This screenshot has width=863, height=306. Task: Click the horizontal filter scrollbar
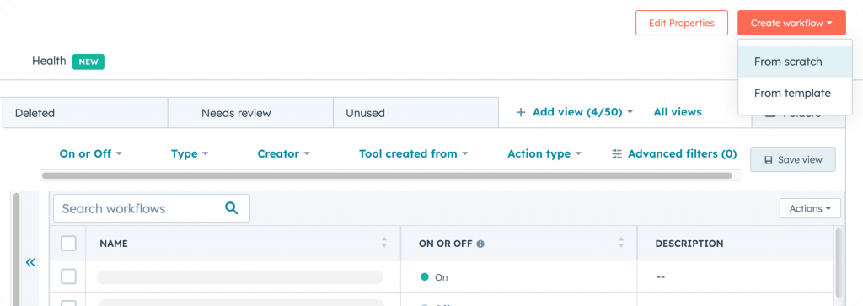point(387,175)
